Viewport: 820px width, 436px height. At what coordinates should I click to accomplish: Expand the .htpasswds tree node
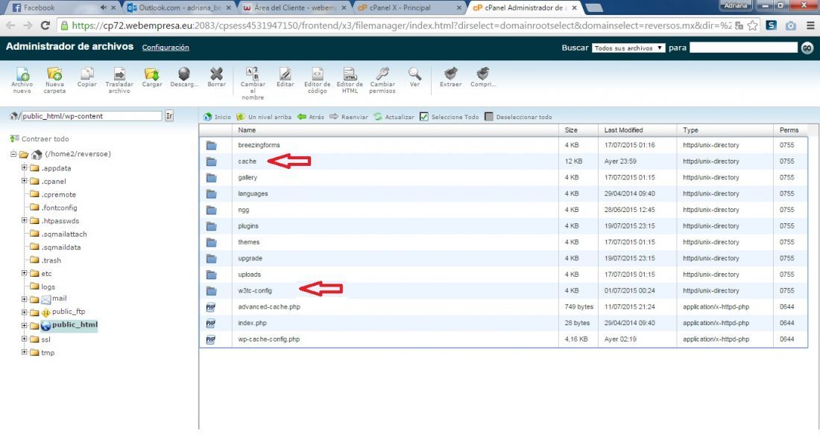pyautogui.click(x=24, y=220)
